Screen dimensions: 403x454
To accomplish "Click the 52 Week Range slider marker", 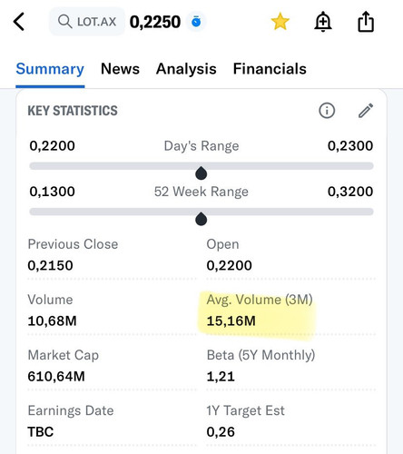I will click(201, 219).
